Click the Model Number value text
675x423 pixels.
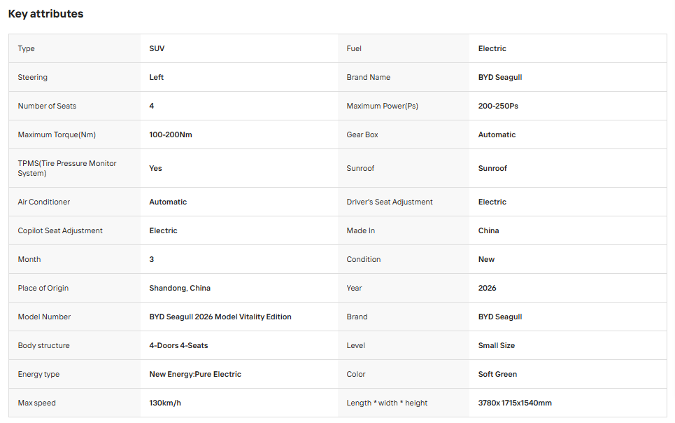(x=220, y=317)
